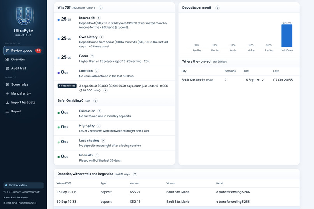Click the Review queue list icon
314x209 pixels.
pos(7,51)
